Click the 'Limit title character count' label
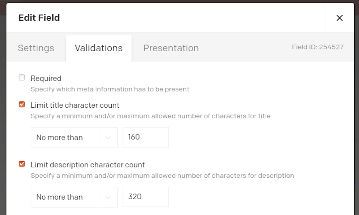This screenshot has width=359, height=215. click(x=75, y=105)
